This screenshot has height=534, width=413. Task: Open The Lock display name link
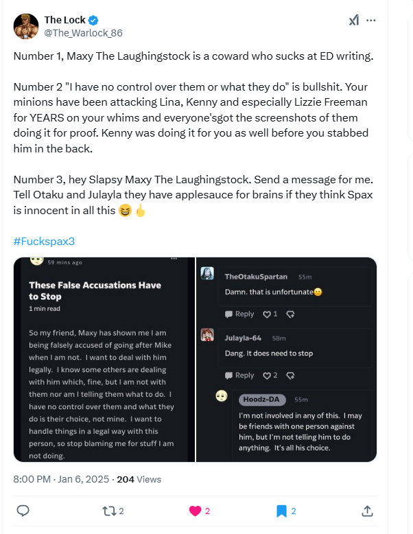coord(64,20)
